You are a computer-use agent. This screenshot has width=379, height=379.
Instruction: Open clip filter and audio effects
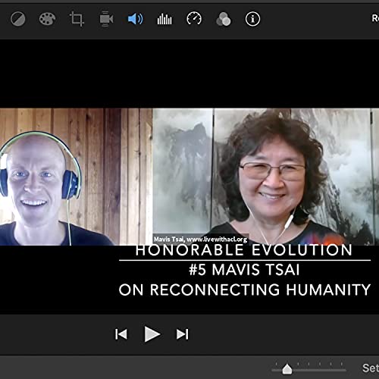pos(224,19)
